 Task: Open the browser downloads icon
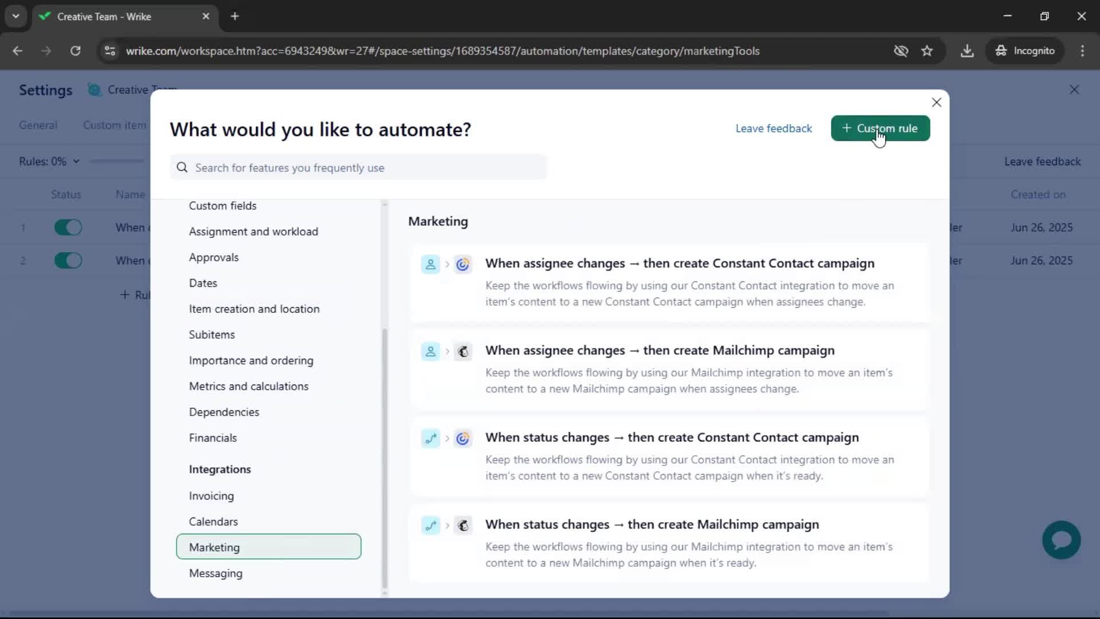click(x=967, y=51)
